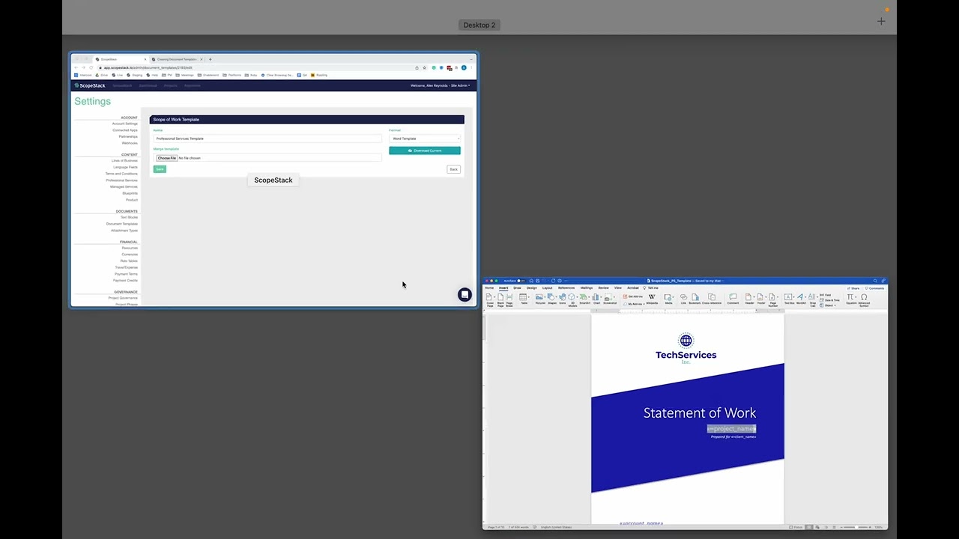The height and width of the screenshot is (539, 959).
Task: Open Terms and Conditions in sidebar
Action: [121, 174]
